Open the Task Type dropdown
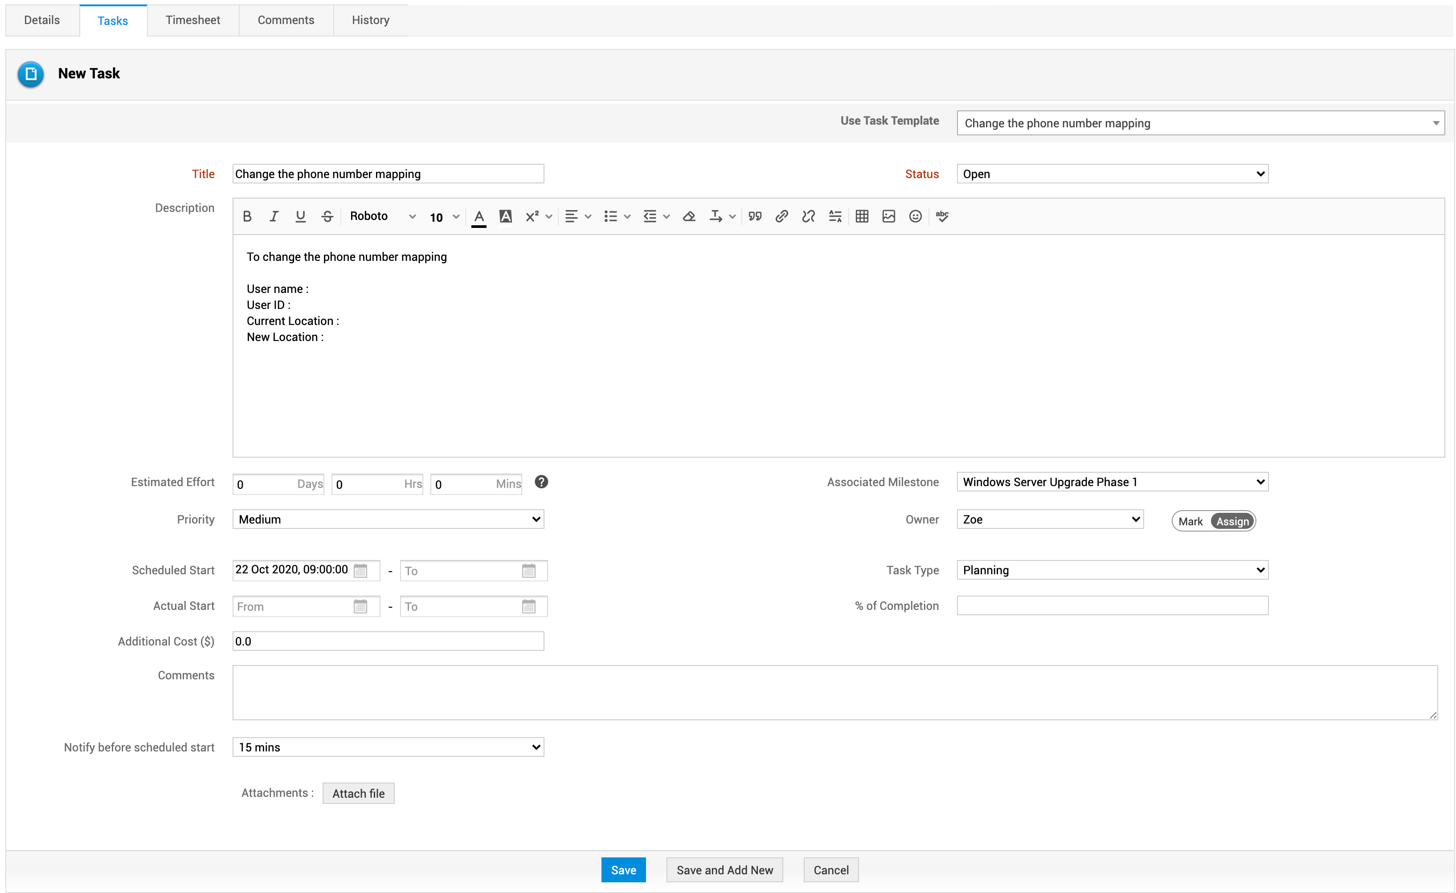The width and height of the screenshot is (1456, 893). pos(1112,571)
